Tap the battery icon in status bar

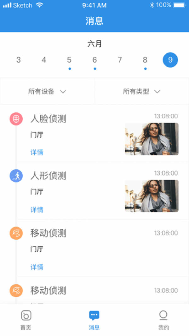179,5
